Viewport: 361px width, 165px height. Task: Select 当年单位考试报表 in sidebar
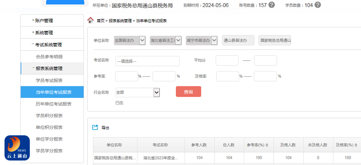click(52, 92)
